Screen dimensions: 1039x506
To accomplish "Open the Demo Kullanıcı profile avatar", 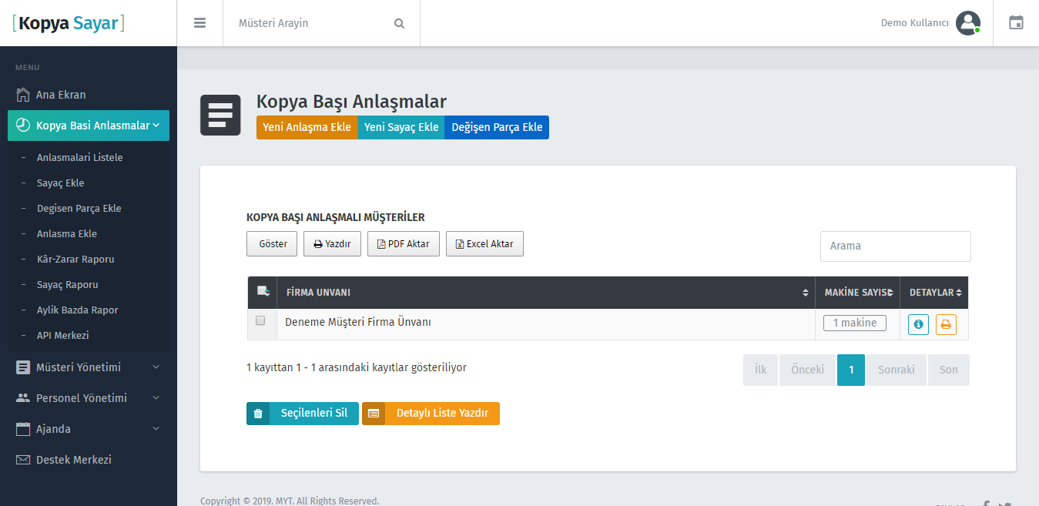I will 968,23.
